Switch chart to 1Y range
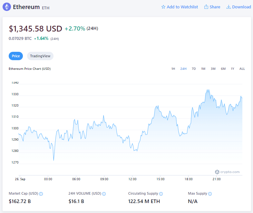Screen dimensions: 253x213 (x=232, y=69)
